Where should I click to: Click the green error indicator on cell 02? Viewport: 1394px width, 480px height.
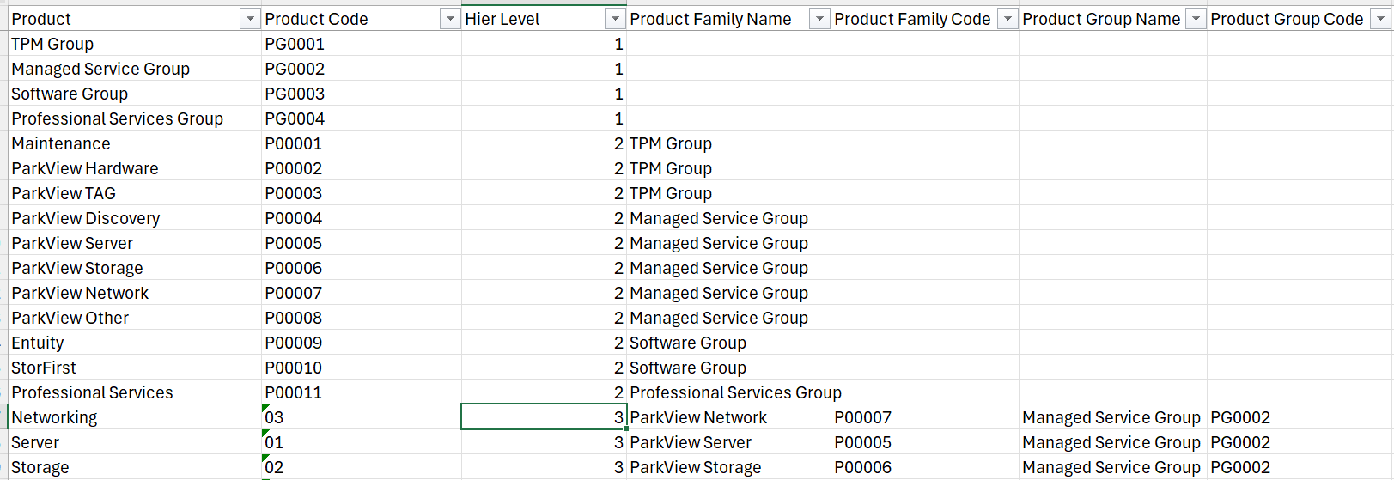pyautogui.click(x=266, y=459)
